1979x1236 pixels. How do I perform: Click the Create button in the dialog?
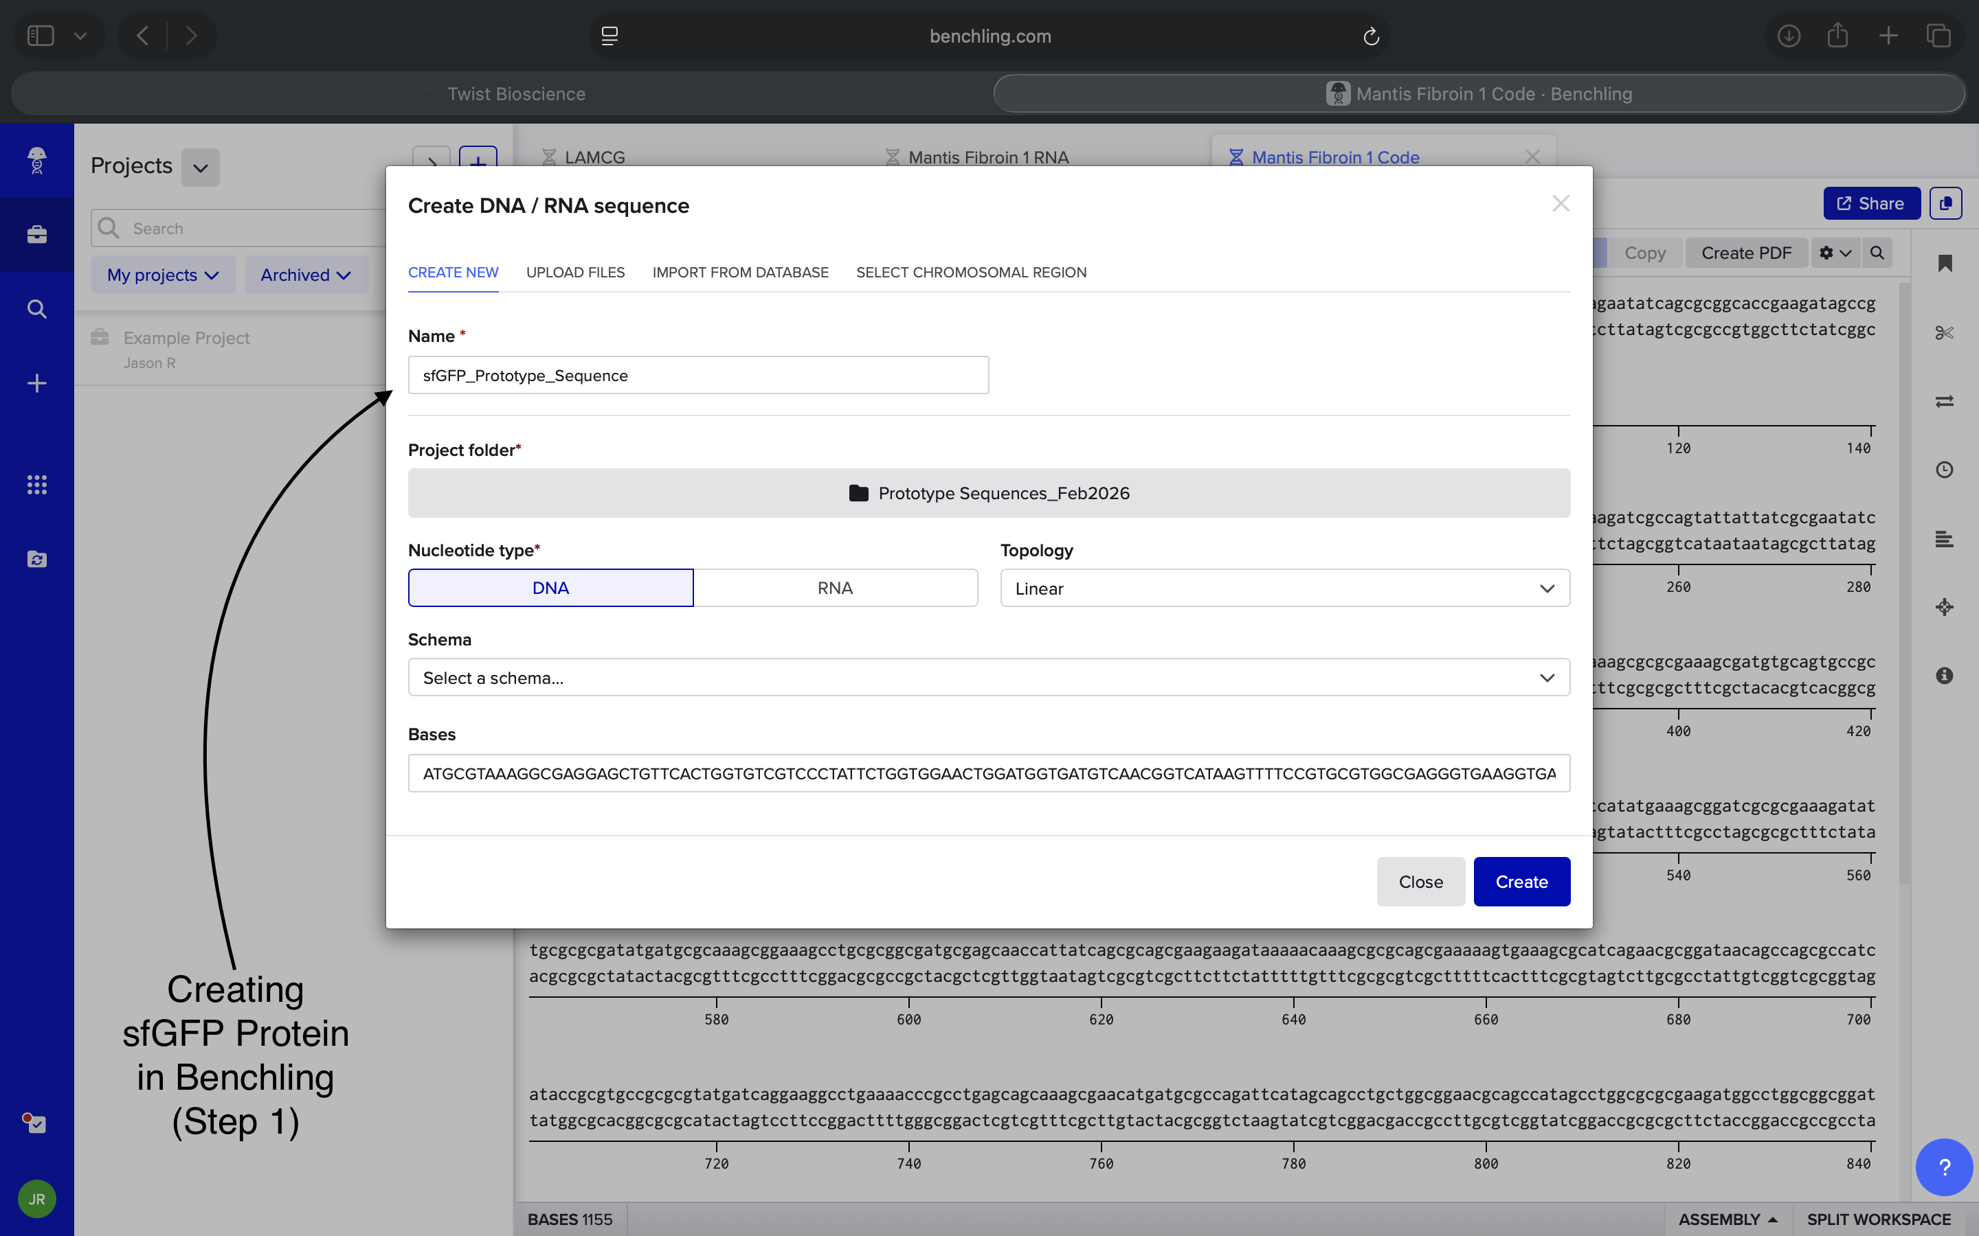click(1521, 881)
